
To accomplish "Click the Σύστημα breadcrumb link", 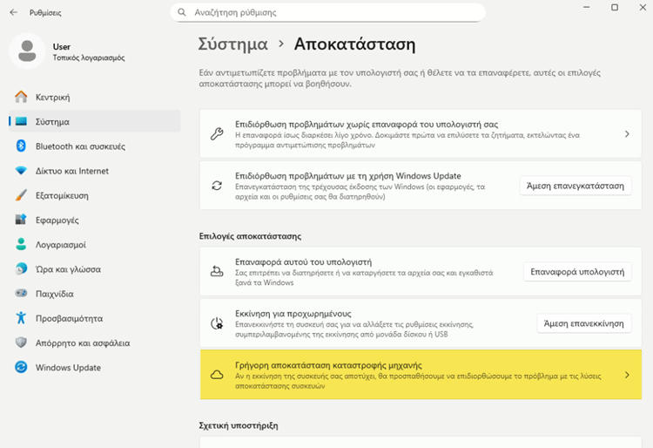I will click(232, 44).
